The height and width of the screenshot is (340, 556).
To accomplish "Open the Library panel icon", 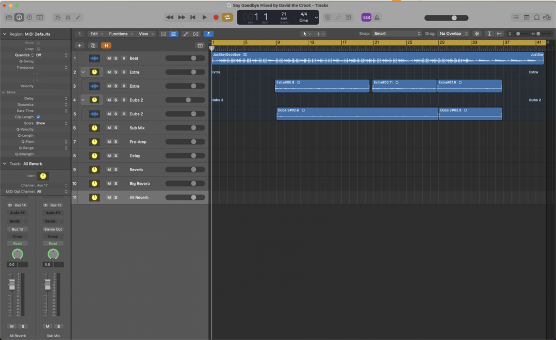I will 9,17.
